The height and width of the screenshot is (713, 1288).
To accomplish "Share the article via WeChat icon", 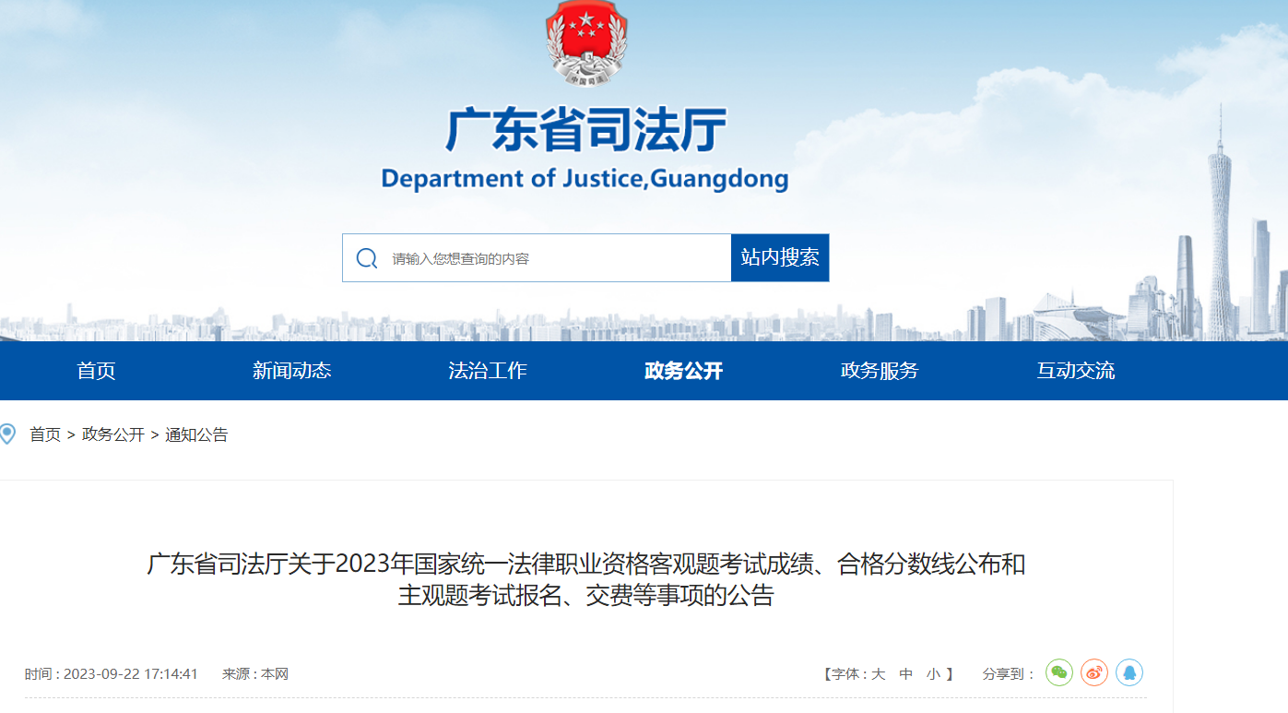I will pos(1059,672).
